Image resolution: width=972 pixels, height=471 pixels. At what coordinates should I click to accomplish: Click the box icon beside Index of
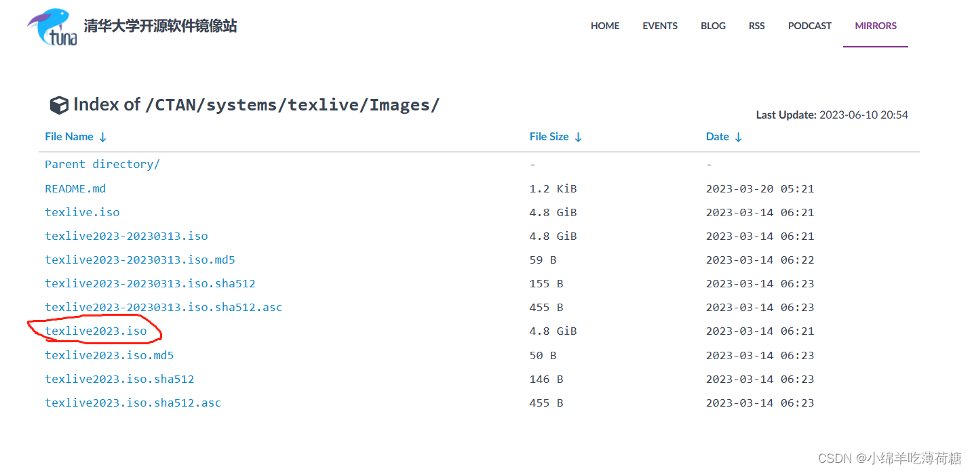(59, 106)
